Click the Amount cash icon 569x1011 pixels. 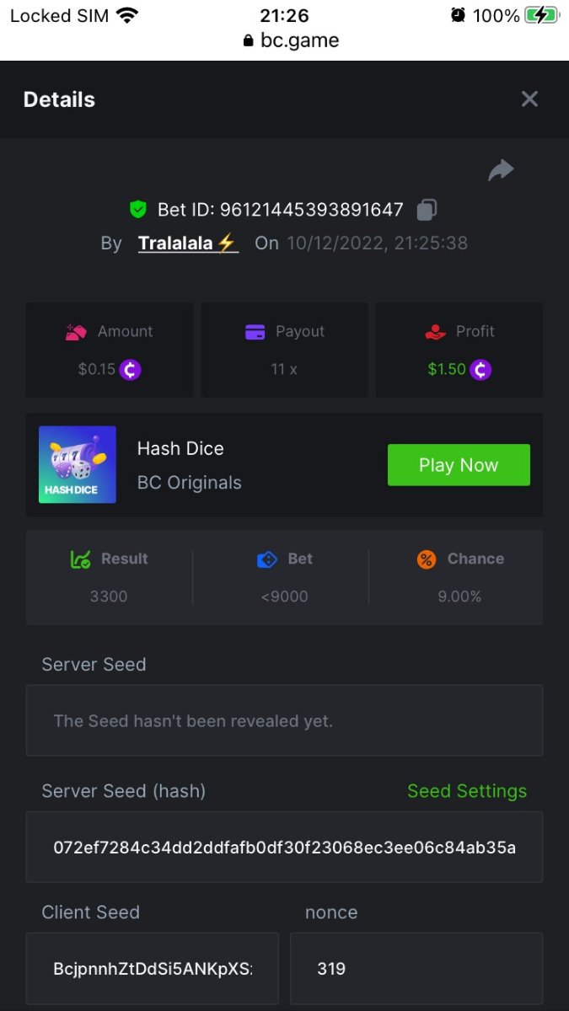(77, 332)
